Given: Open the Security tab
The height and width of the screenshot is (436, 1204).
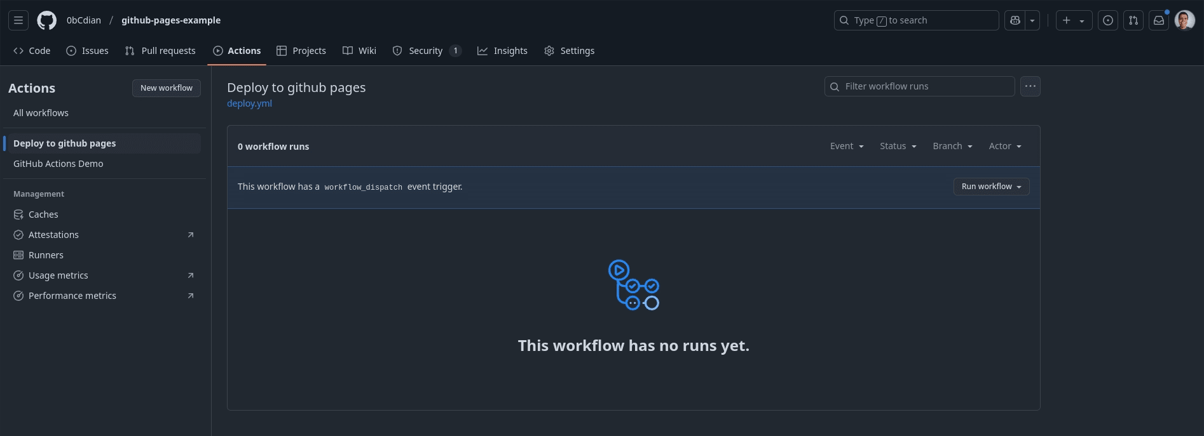Looking at the screenshot, I should [x=427, y=51].
